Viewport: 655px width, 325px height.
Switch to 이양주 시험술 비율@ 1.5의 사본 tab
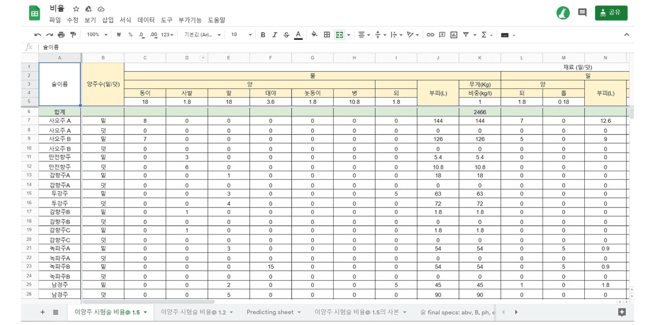(x=361, y=312)
